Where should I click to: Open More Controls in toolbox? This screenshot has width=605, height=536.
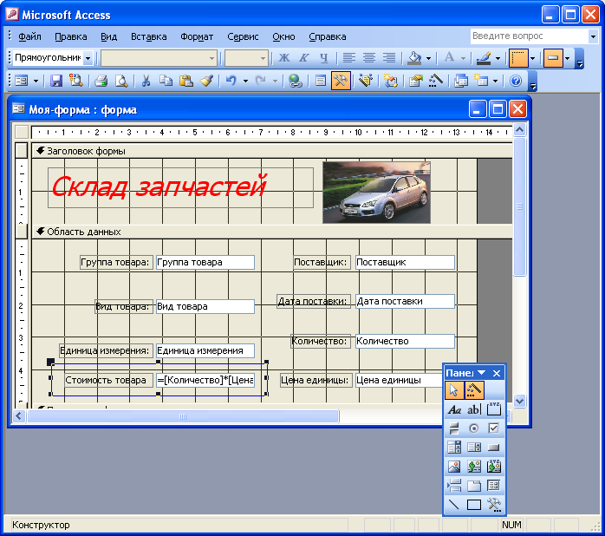(x=494, y=504)
